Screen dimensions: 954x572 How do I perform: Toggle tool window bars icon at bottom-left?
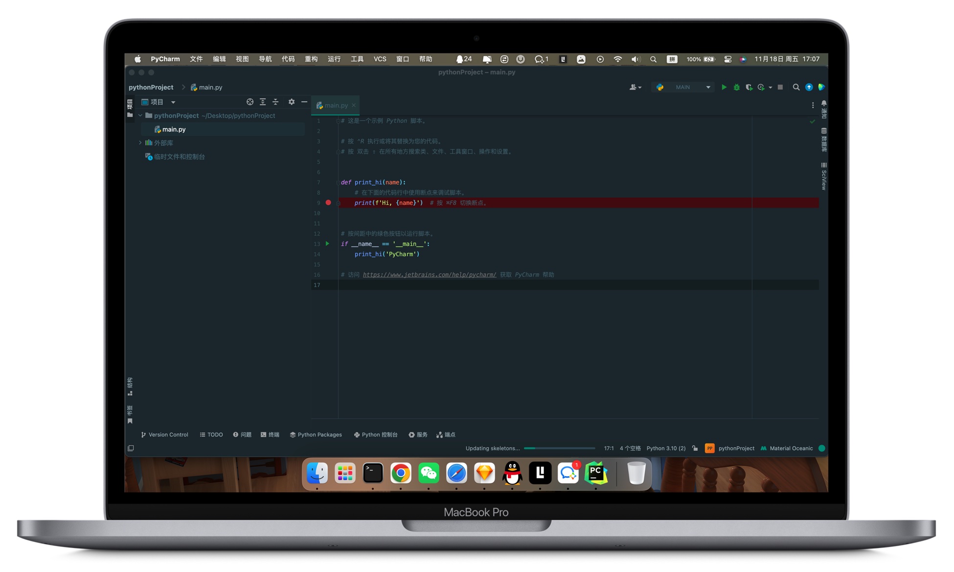(131, 448)
